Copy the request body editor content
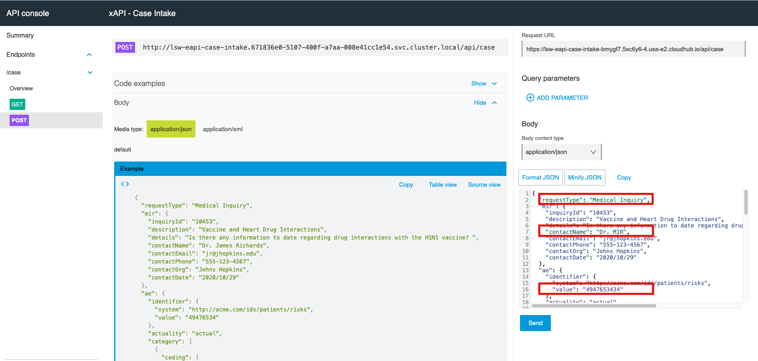Image resolution: width=758 pixels, height=361 pixels. (624, 178)
